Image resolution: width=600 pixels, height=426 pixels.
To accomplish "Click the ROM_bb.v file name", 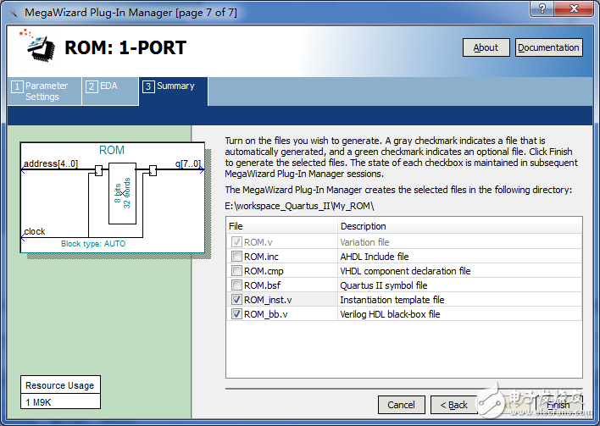I will coord(266,314).
